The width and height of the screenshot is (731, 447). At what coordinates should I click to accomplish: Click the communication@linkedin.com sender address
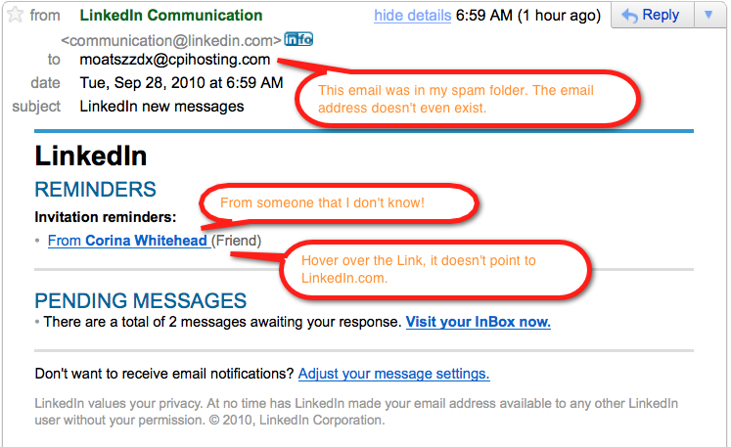click(171, 40)
